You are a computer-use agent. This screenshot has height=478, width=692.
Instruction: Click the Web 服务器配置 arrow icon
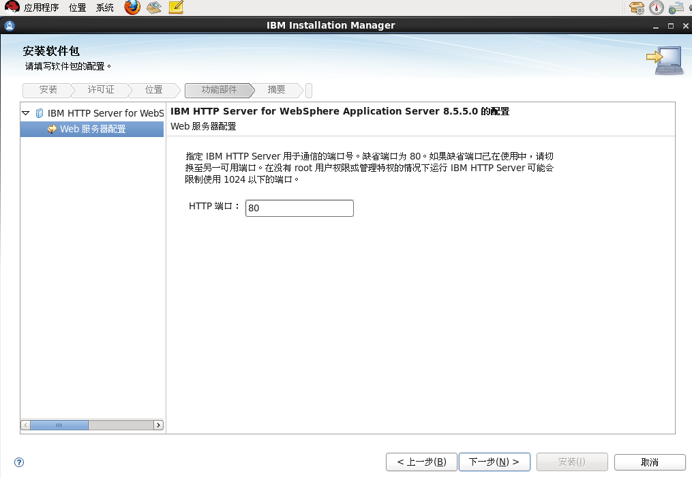coord(52,129)
